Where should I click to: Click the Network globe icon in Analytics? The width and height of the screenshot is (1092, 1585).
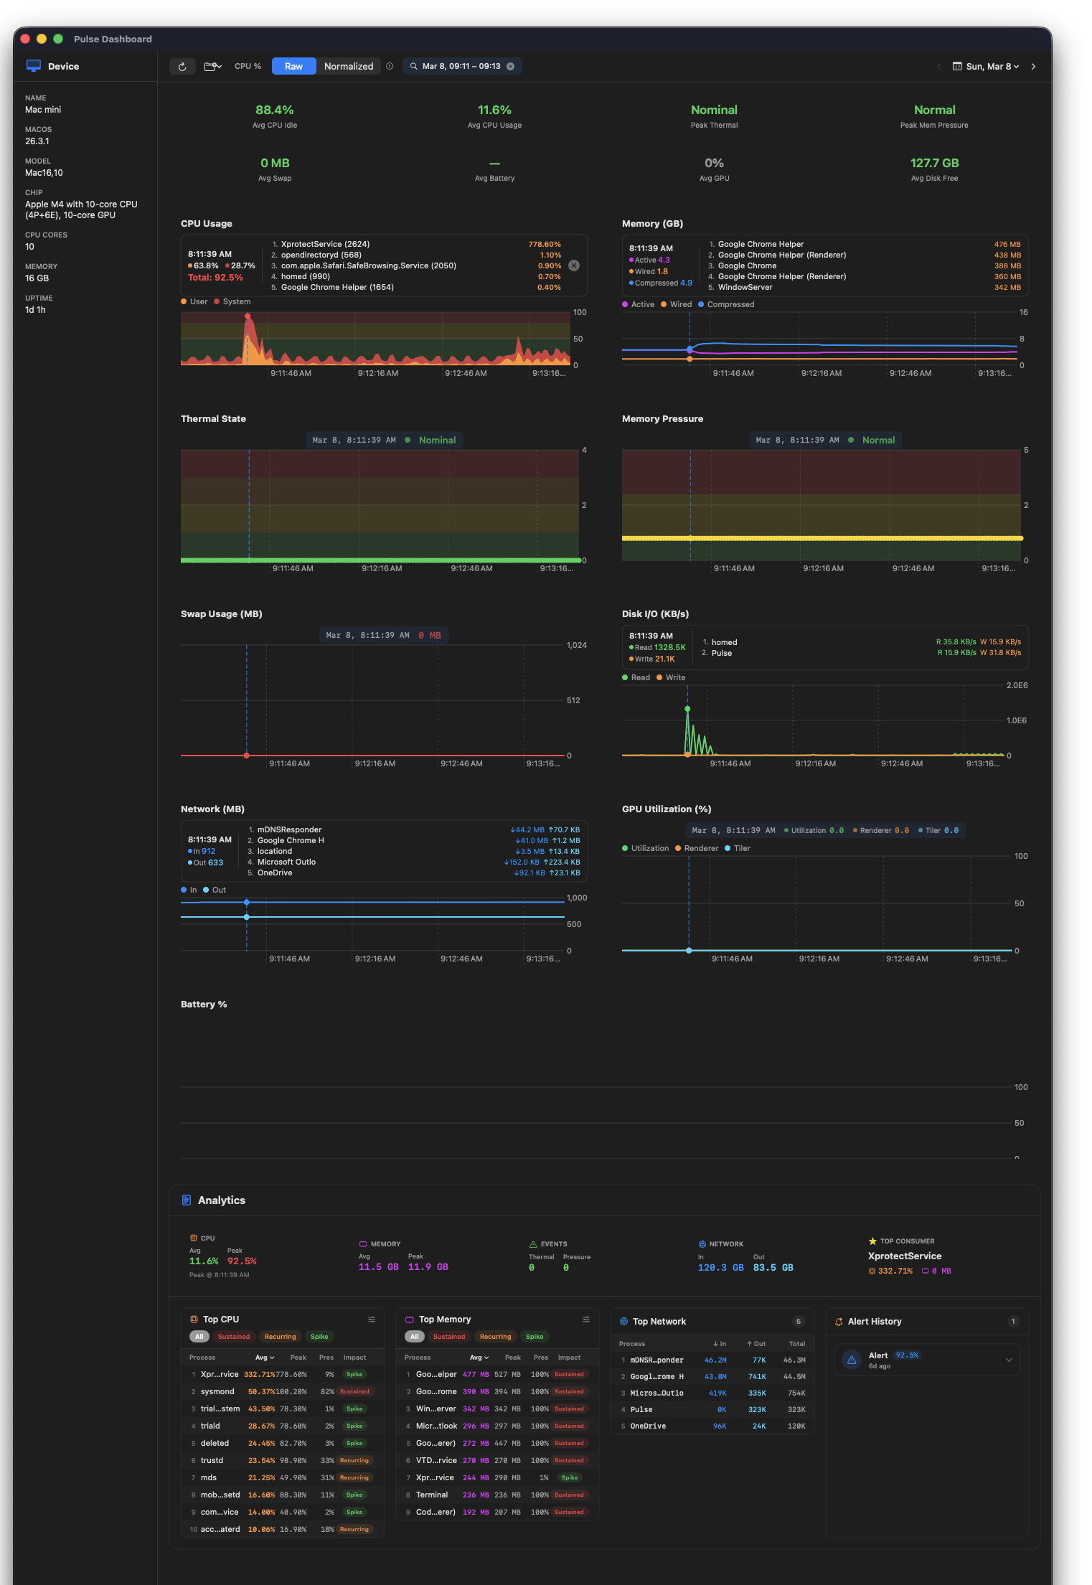pyautogui.click(x=702, y=1243)
